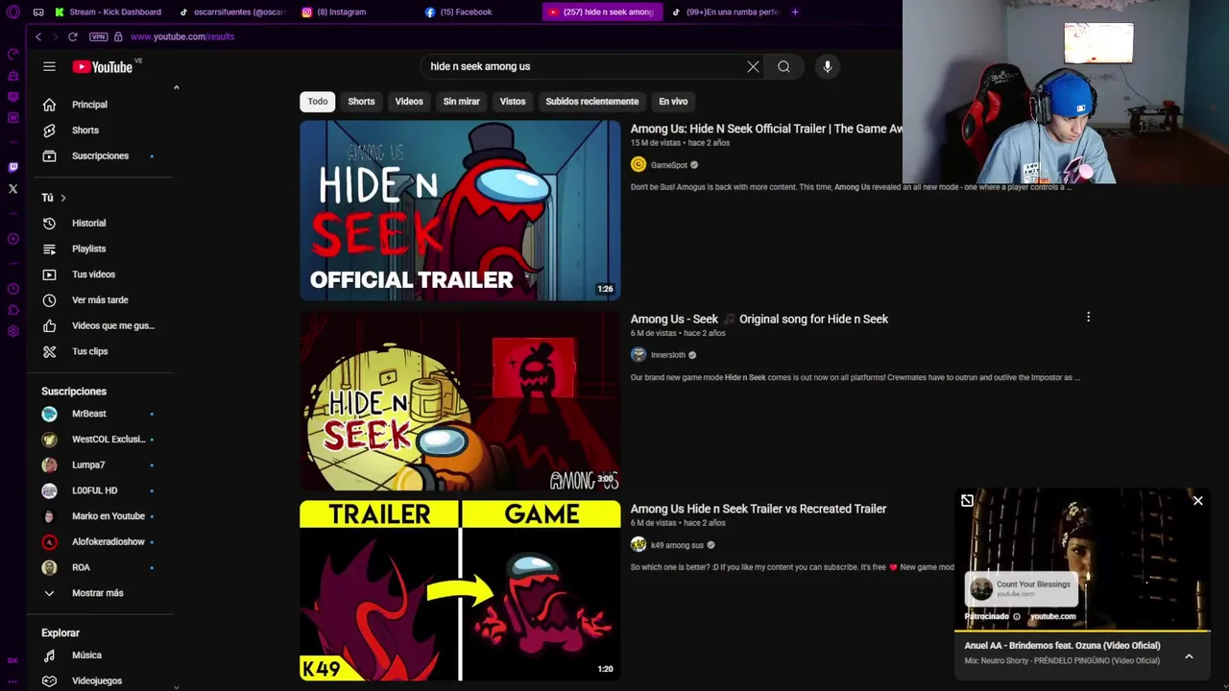Open X (Twitter) from Opera sidebar
Viewport: 1229px width, 691px height.
12,189
